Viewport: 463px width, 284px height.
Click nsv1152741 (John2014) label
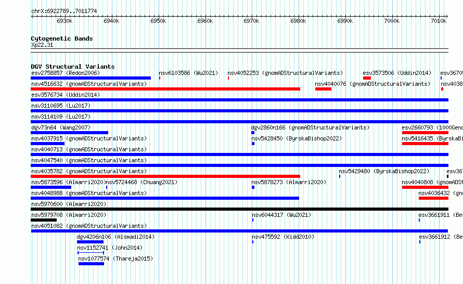point(110,248)
